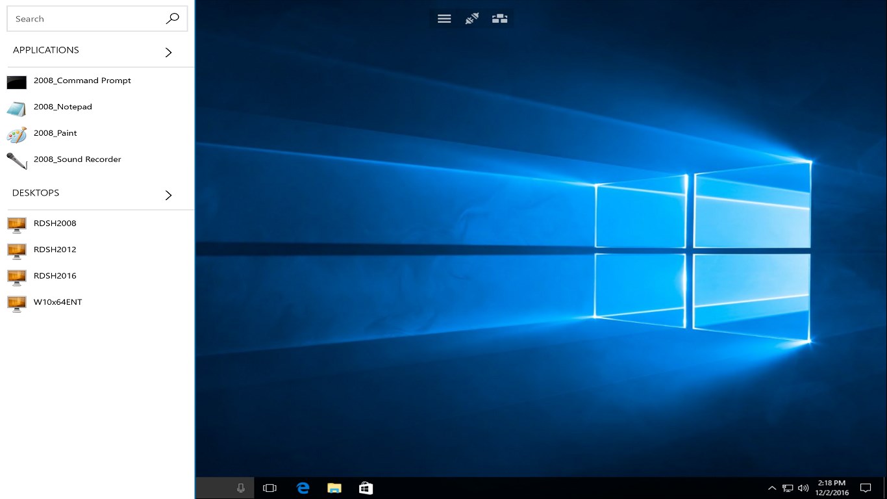The width and height of the screenshot is (887, 499).
Task: Open the W10x64ENT desktop monitor icon
Action: tap(17, 303)
